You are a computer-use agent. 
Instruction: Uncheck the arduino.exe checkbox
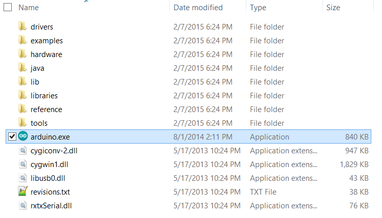(12, 137)
